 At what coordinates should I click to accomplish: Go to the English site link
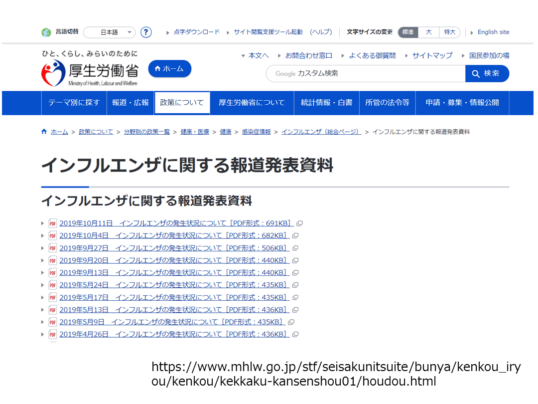493,32
